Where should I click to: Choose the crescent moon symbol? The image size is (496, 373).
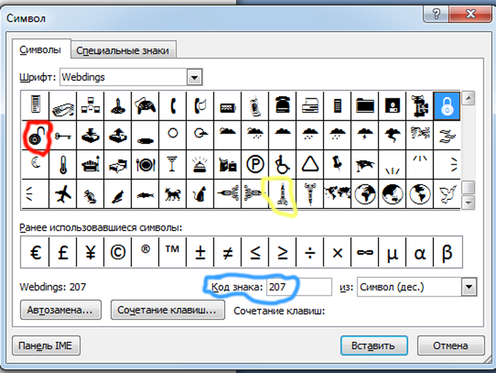[x=36, y=165]
